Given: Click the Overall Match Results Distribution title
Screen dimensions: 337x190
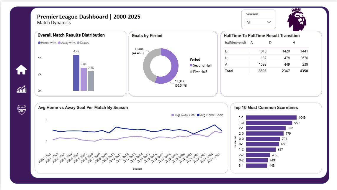Looking at the screenshot, I should click(71, 35).
